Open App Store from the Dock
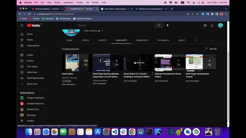 pos(98,132)
